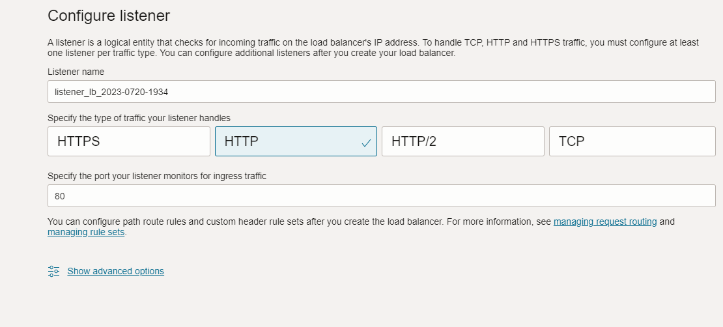Click the advanced options sliders icon

point(53,271)
